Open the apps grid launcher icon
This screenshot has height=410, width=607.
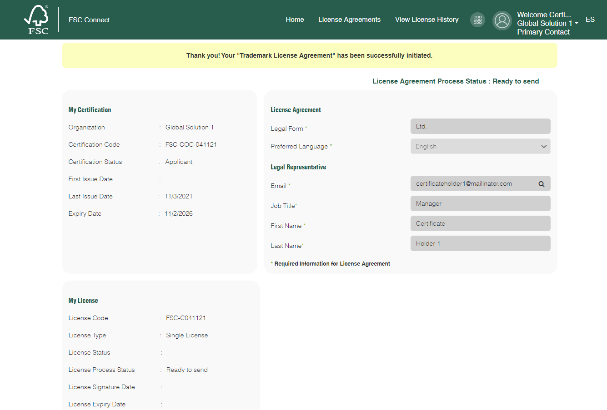pyautogui.click(x=477, y=20)
